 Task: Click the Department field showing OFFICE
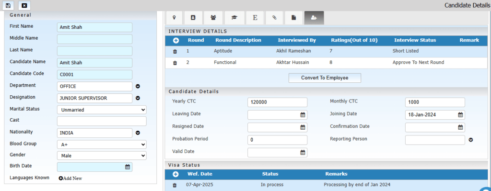pyautogui.click(x=94, y=86)
